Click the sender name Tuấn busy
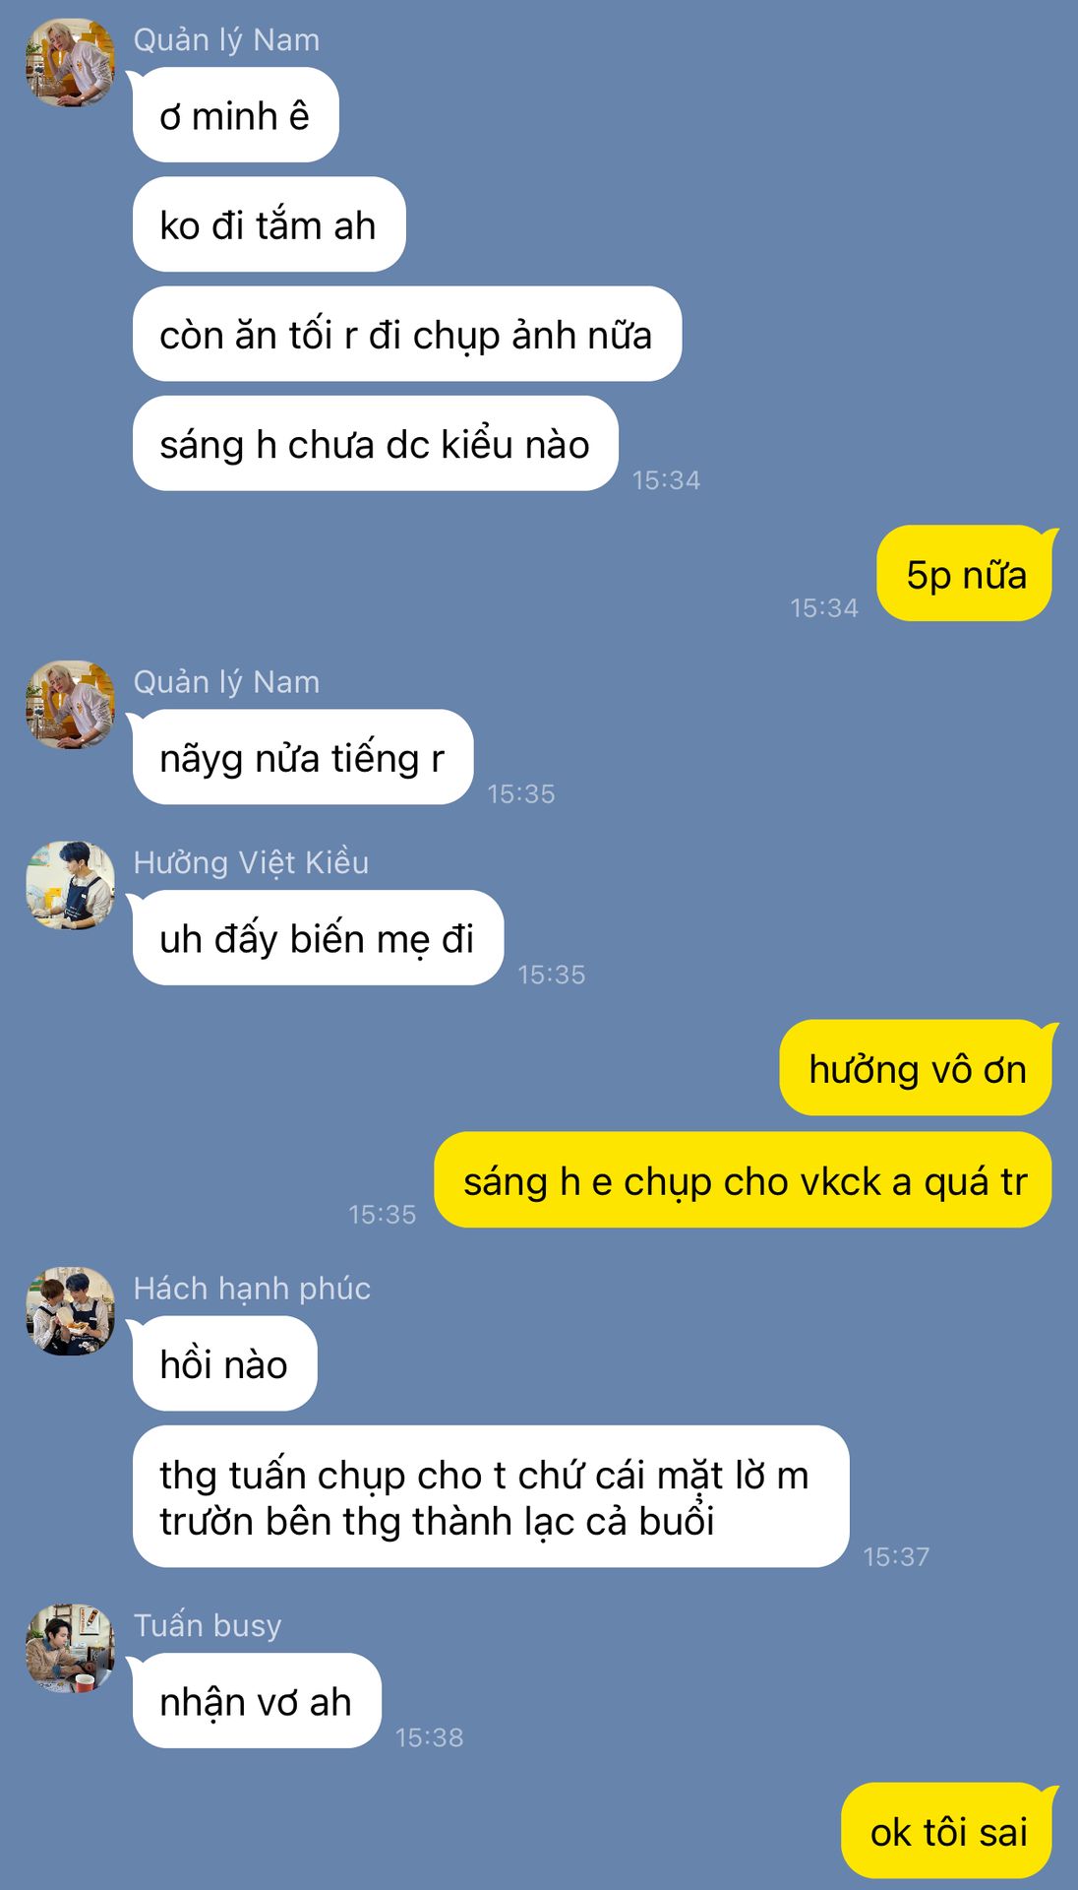 pos(208,1625)
